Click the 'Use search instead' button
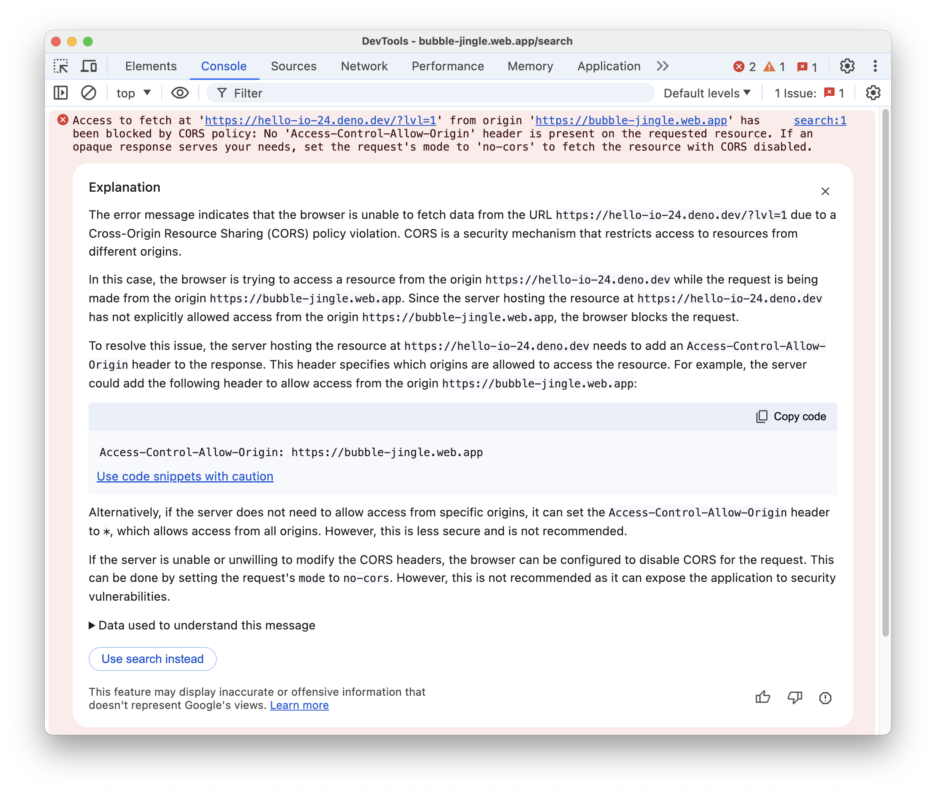The height and width of the screenshot is (794, 936). [x=152, y=659]
